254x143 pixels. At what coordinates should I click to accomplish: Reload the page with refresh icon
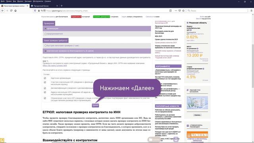click(x=11, y=11)
